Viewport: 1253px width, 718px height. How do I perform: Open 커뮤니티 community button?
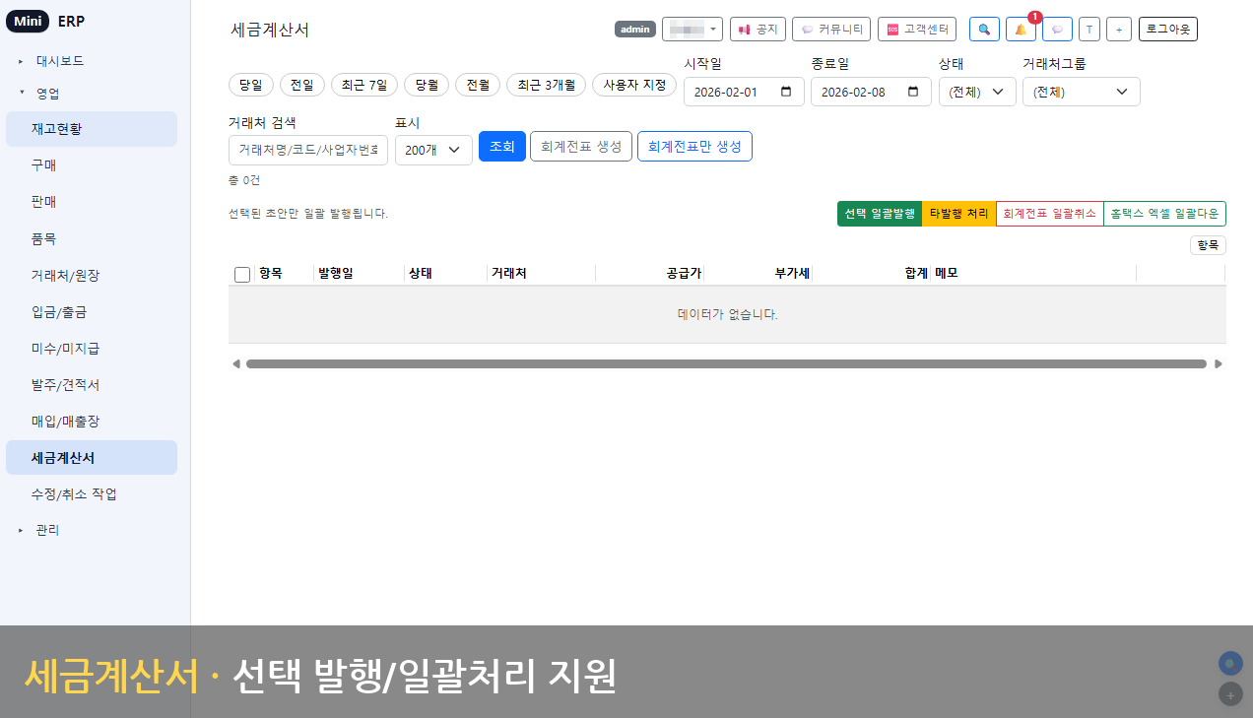click(831, 30)
